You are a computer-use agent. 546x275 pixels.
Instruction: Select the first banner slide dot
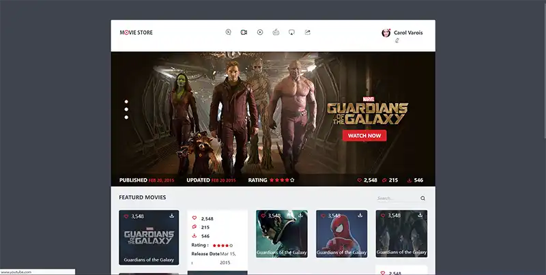(126, 102)
